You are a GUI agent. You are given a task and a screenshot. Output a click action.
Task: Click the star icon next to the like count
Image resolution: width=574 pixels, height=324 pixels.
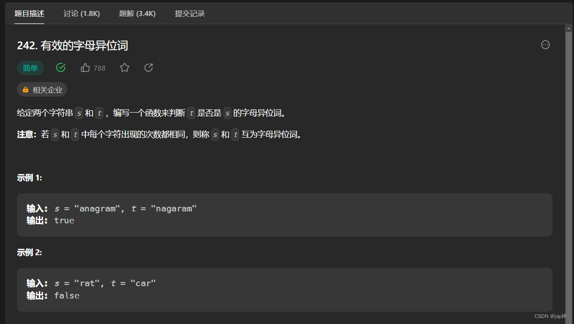(x=125, y=67)
